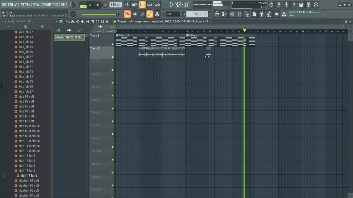
Task: Toggle the wait for input icon
Action: pos(135,5)
